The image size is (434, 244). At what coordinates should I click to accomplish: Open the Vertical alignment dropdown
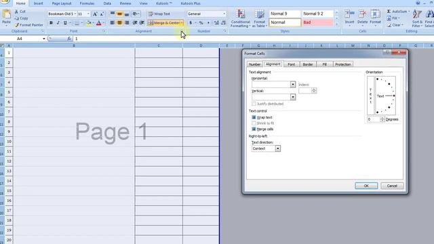[x=292, y=97]
